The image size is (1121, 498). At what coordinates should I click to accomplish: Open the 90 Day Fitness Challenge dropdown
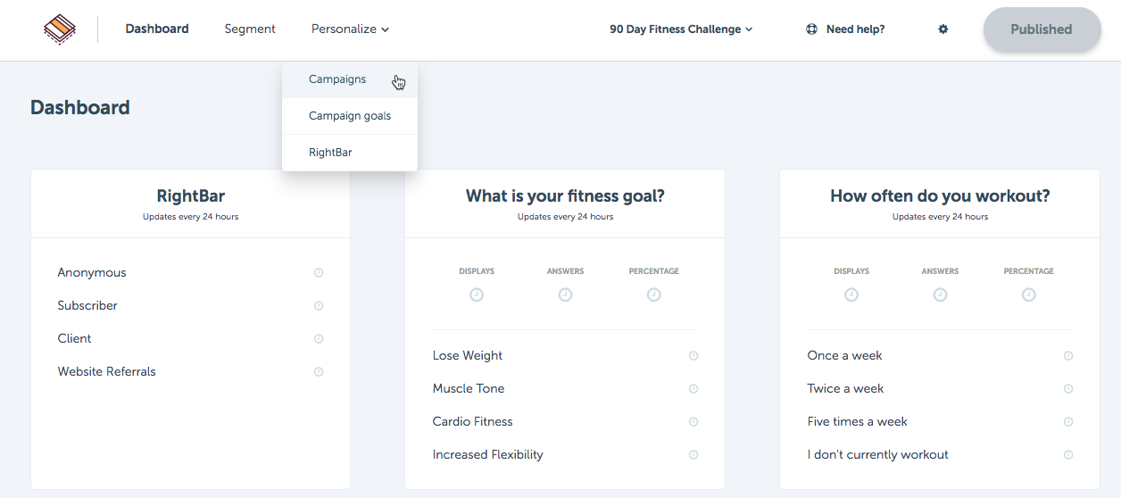coord(681,29)
